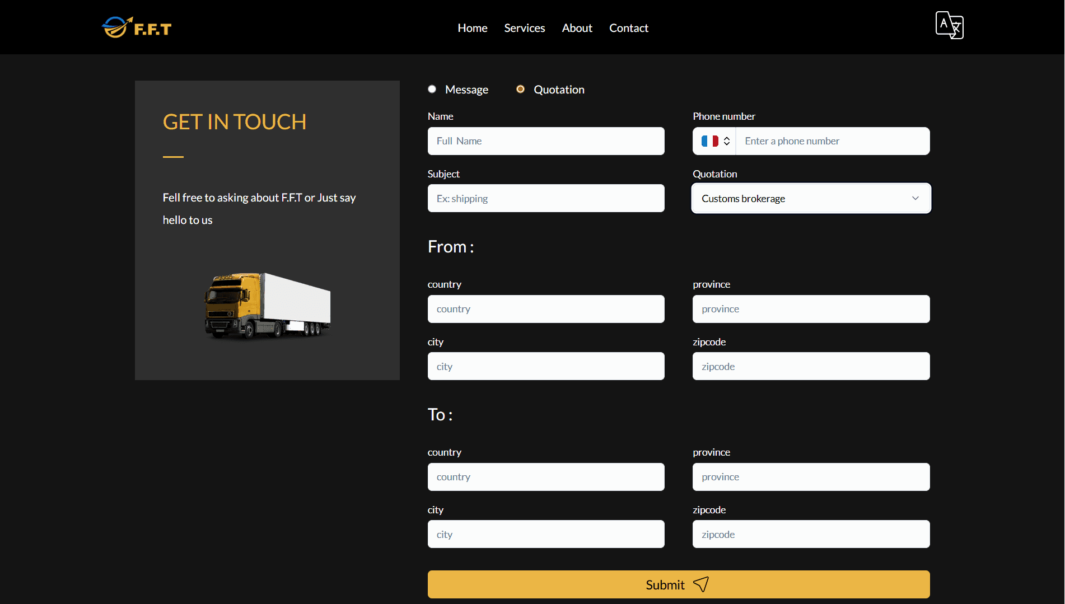Click the phone number input field
This screenshot has height=604, width=1065.
[x=832, y=141]
